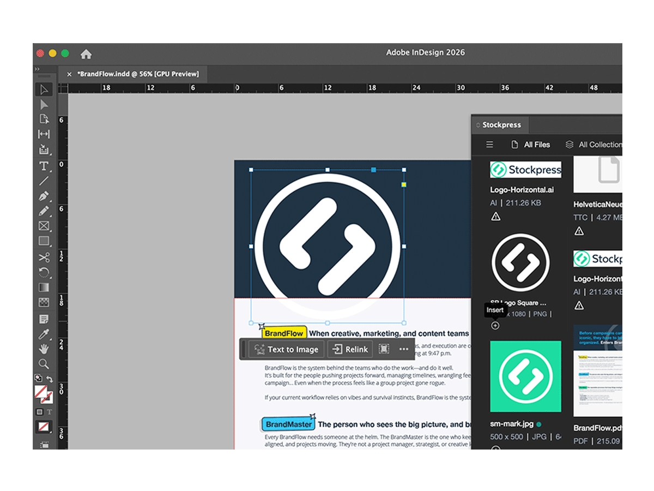Click the Relink button
The image size is (654, 491).
point(350,349)
